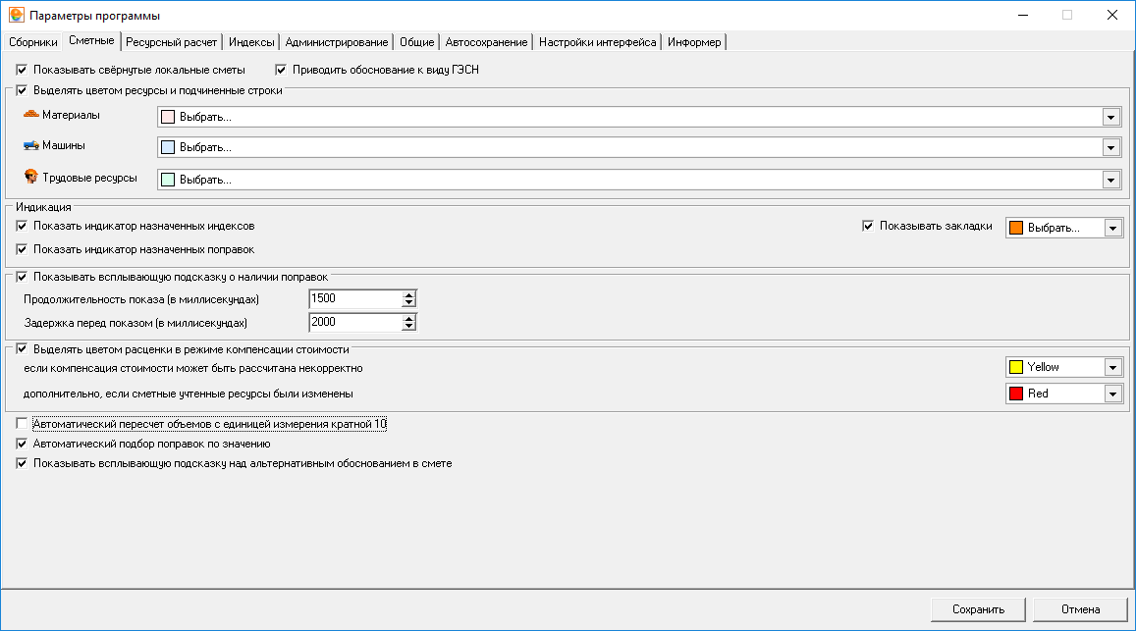This screenshot has width=1136, height=631.
Task: Increase Продолжительность показа with up arrow
Action: [x=409, y=294]
